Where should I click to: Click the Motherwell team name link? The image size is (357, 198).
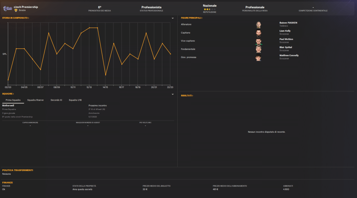8,105
